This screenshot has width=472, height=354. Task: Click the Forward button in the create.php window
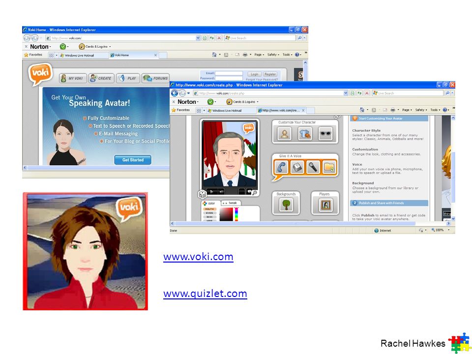(x=182, y=93)
